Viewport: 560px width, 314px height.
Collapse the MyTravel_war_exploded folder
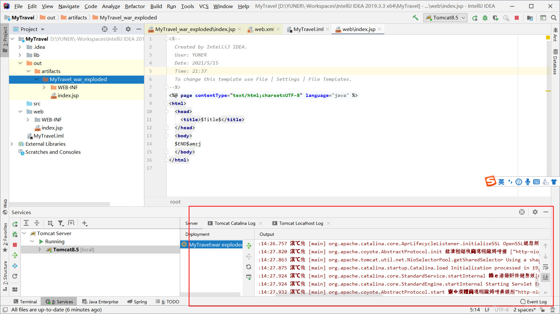36,79
